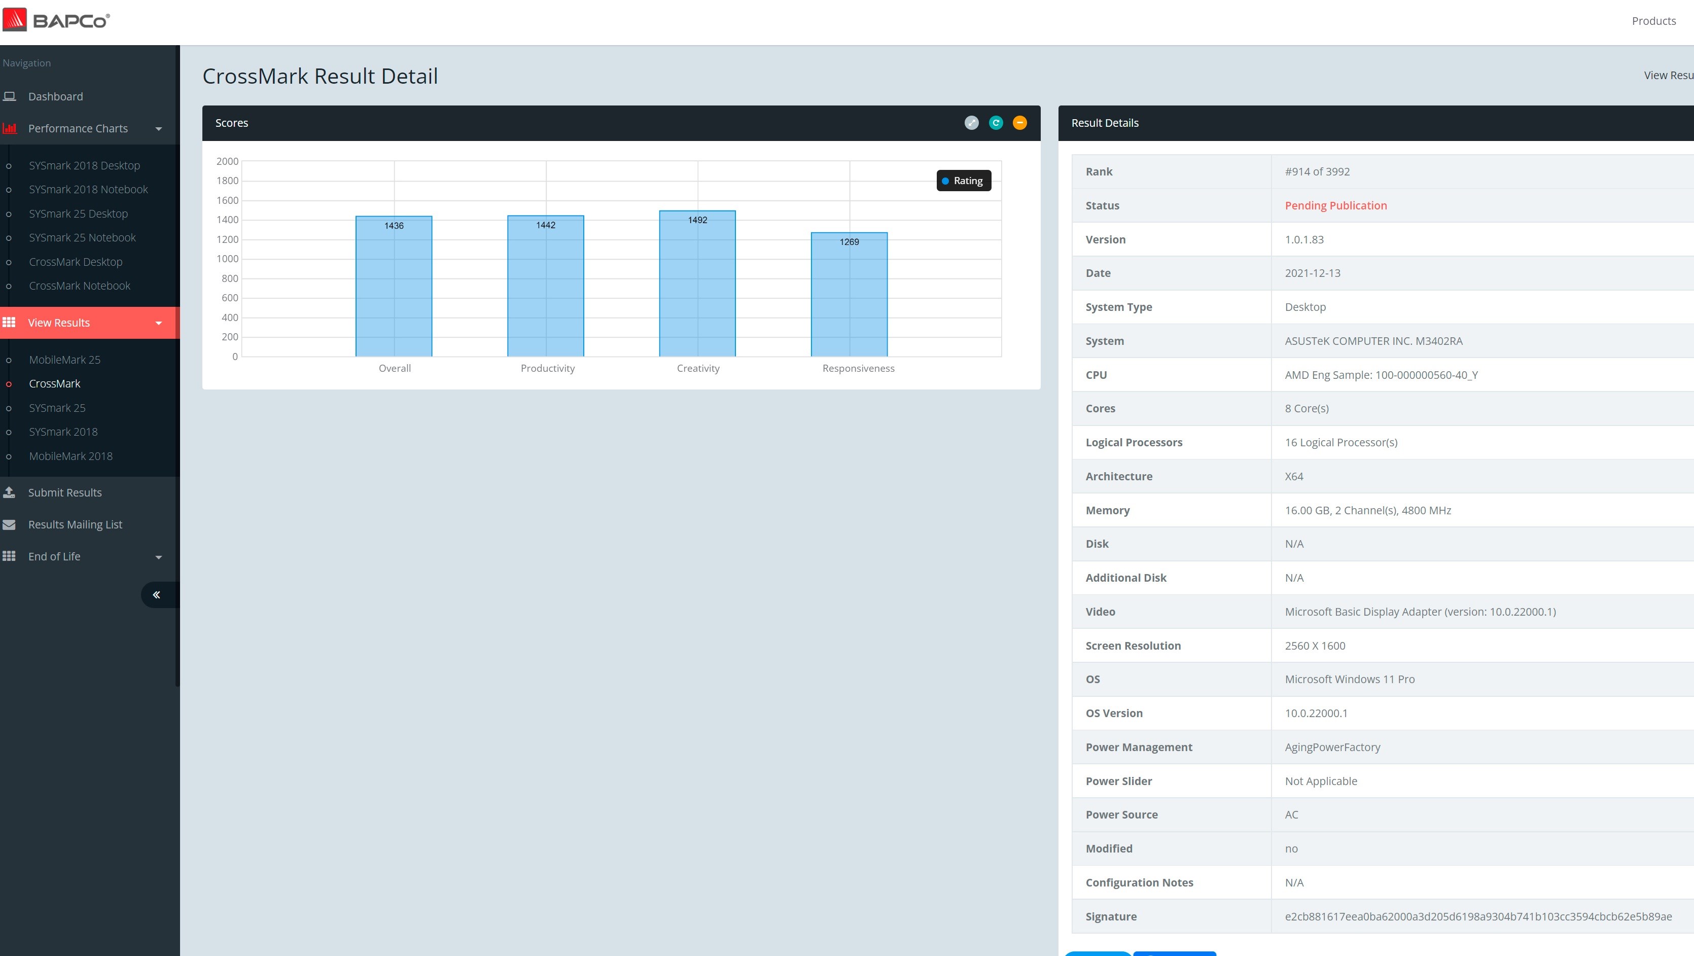
Task: Click the Submit Results icon
Action: (13, 491)
